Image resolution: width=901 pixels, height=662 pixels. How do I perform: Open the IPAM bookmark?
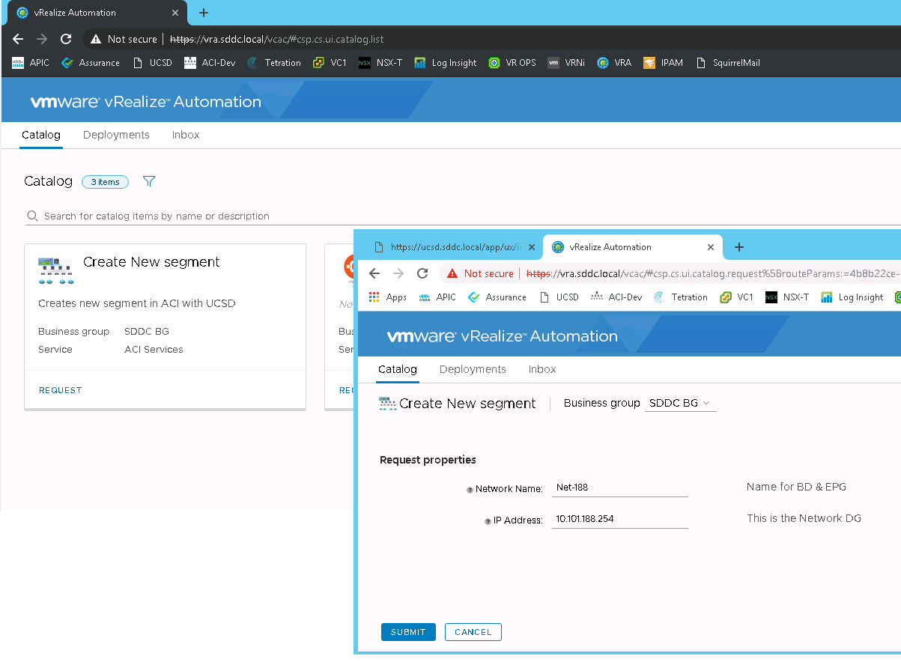click(663, 63)
